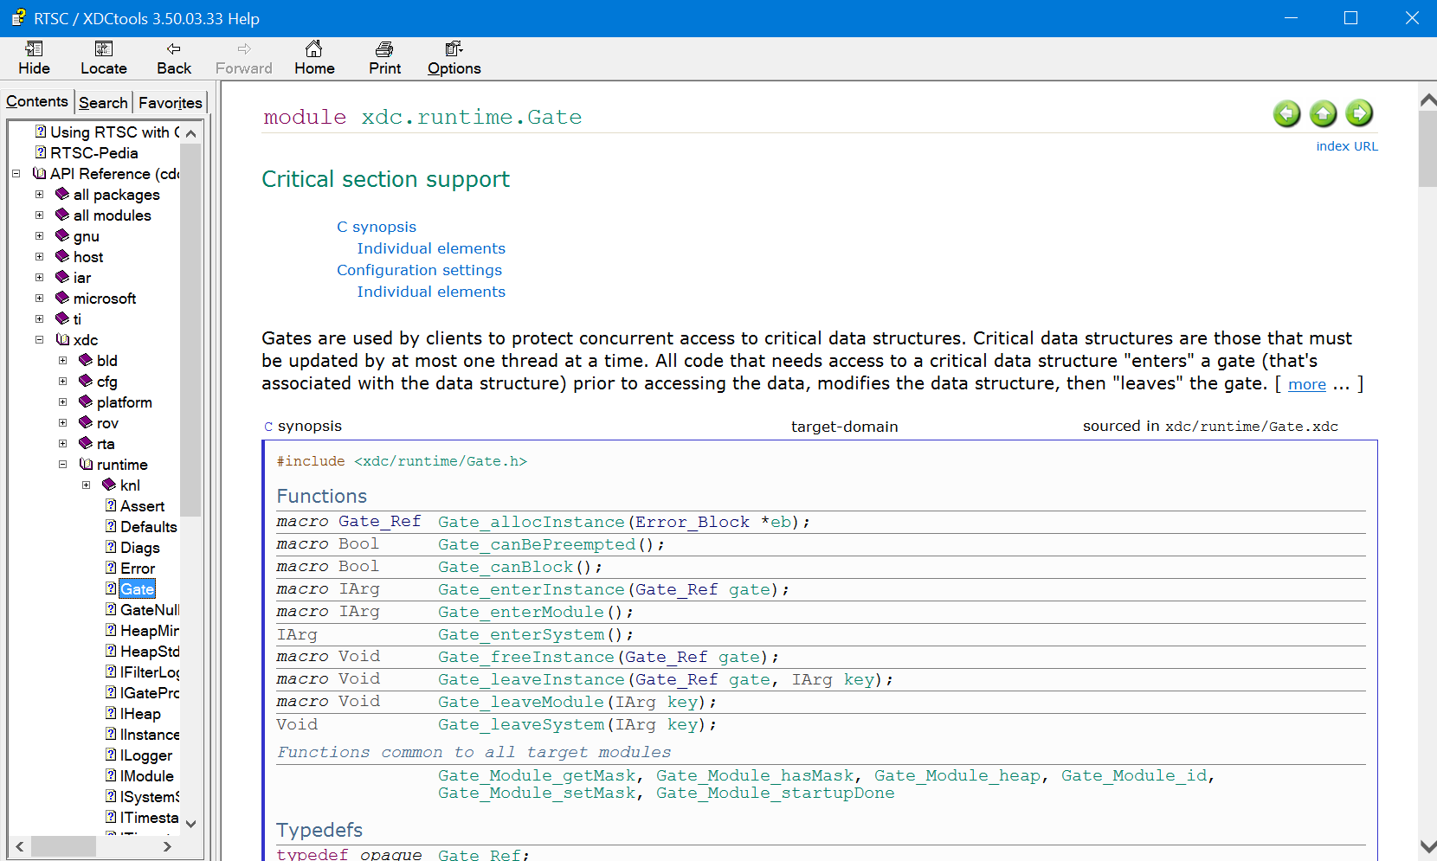This screenshot has height=861, width=1437.
Task: Click the all packages book icon
Action: (x=62, y=194)
